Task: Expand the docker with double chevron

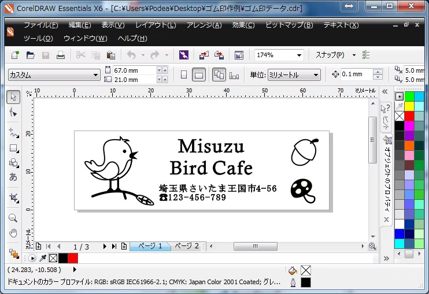Action: click(385, 91)
